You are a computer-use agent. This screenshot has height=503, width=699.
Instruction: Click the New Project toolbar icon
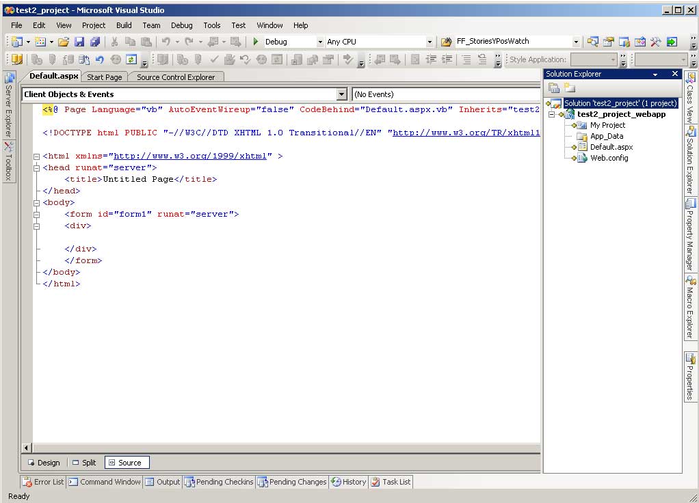[x=17, y=42]
